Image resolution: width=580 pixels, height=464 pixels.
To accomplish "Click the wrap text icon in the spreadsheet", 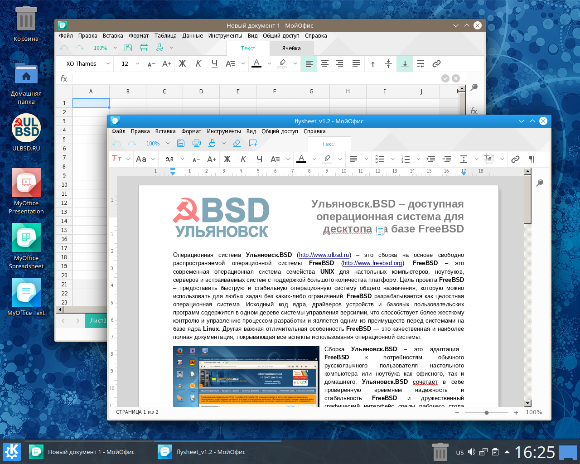I will pyautogui.click(x=420, y=64).
